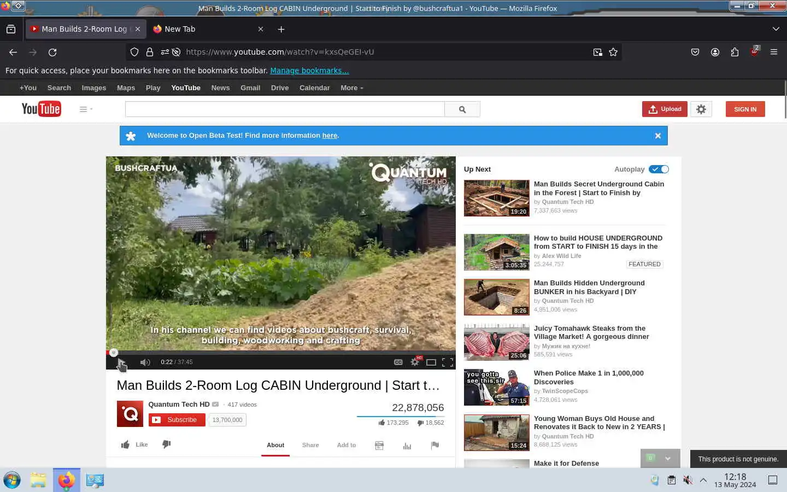This screenshot has height=492, width=787.
Task: Open Juicy Tomahawk Steaks video
Action: tap(591, 332)
